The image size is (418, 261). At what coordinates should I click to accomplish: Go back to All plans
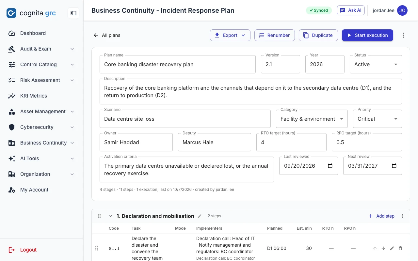coord(107,35)
